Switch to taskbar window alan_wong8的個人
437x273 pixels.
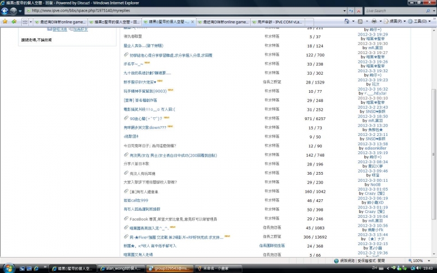[x=121, y=269]
